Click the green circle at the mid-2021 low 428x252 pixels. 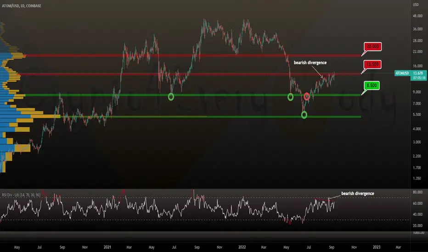[x=171, y=96]
